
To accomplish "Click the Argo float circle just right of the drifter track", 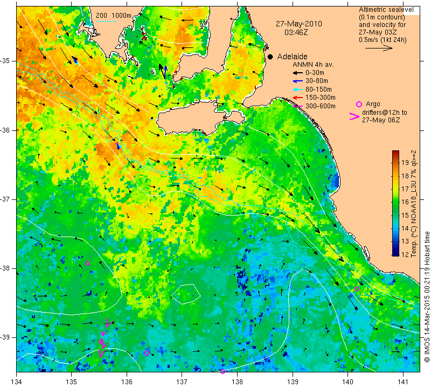I will 147,354.
